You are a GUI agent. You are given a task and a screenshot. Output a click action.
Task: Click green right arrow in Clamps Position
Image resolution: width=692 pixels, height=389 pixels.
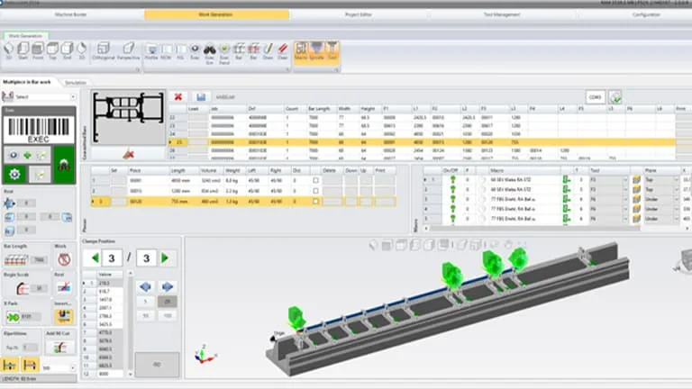tap(165, 258)
